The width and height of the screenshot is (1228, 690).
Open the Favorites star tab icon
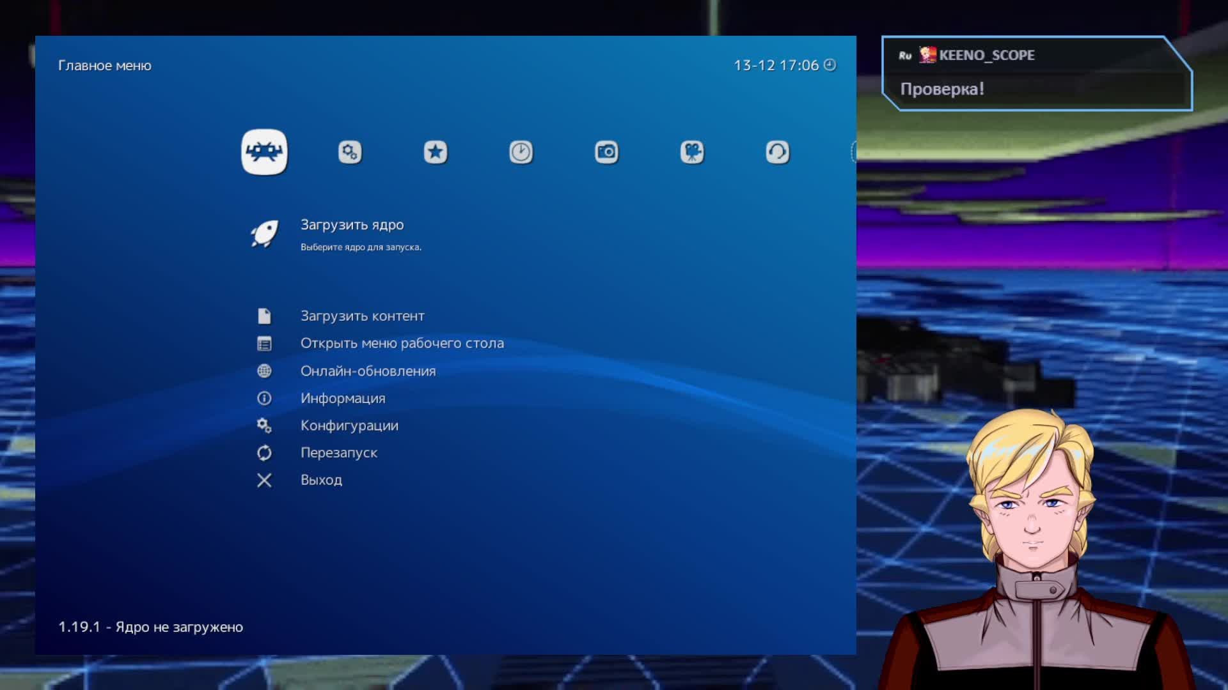click(x=436, y=152)
